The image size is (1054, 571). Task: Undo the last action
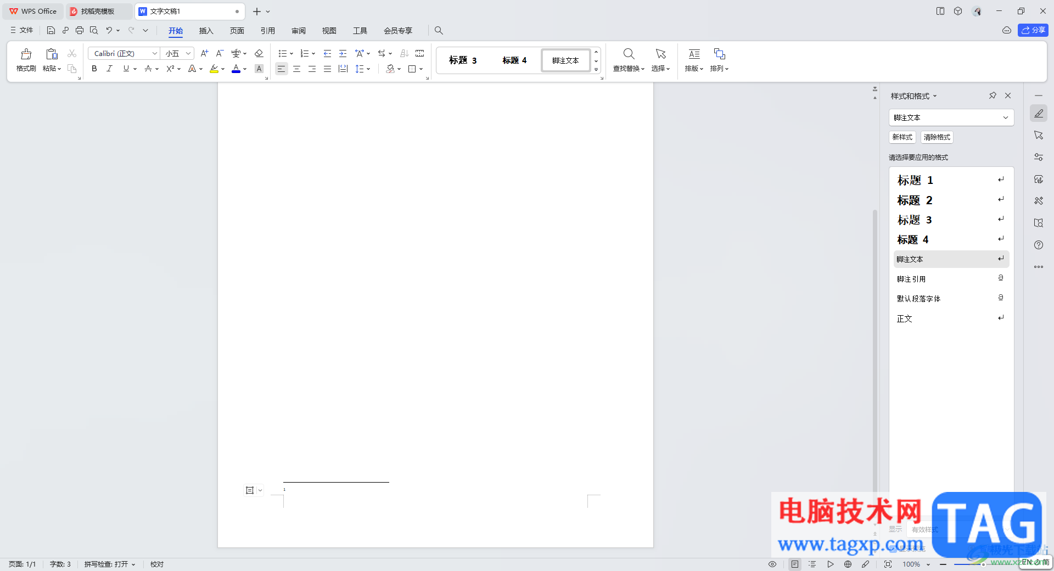(x=109, y=30)
